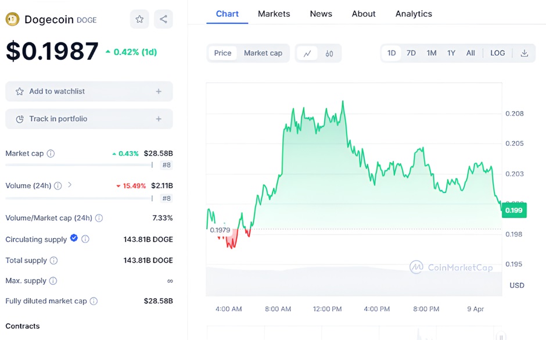Click info icon next to Market cap
This screenshot has height=340, width=546.
click(51, 153)
